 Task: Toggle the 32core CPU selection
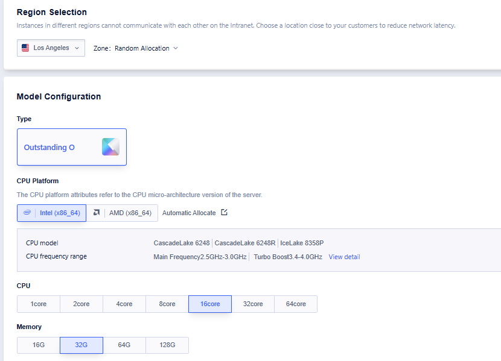[252, 304]
